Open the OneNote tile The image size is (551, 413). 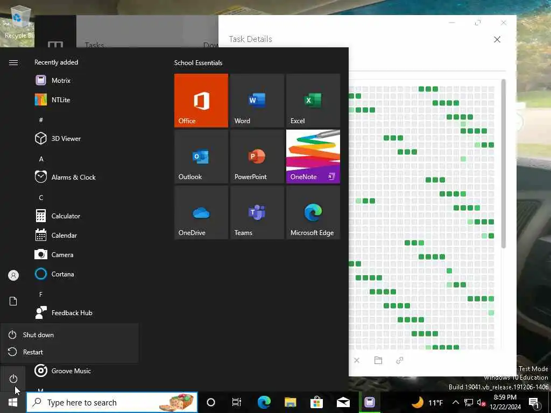[x=313, y=156]
